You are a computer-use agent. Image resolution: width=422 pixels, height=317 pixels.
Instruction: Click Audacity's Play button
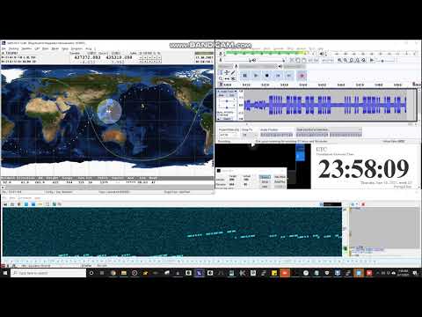click(x=256, y=76)
